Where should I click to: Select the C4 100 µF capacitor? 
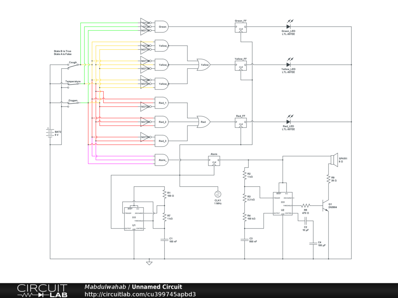point(313,244)
